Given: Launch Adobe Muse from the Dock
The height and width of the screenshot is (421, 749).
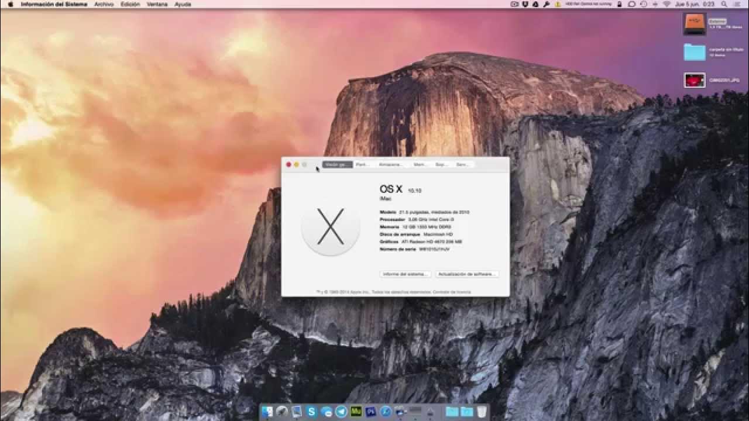Looking at the screenshot, I should click(x=356, y=412).
